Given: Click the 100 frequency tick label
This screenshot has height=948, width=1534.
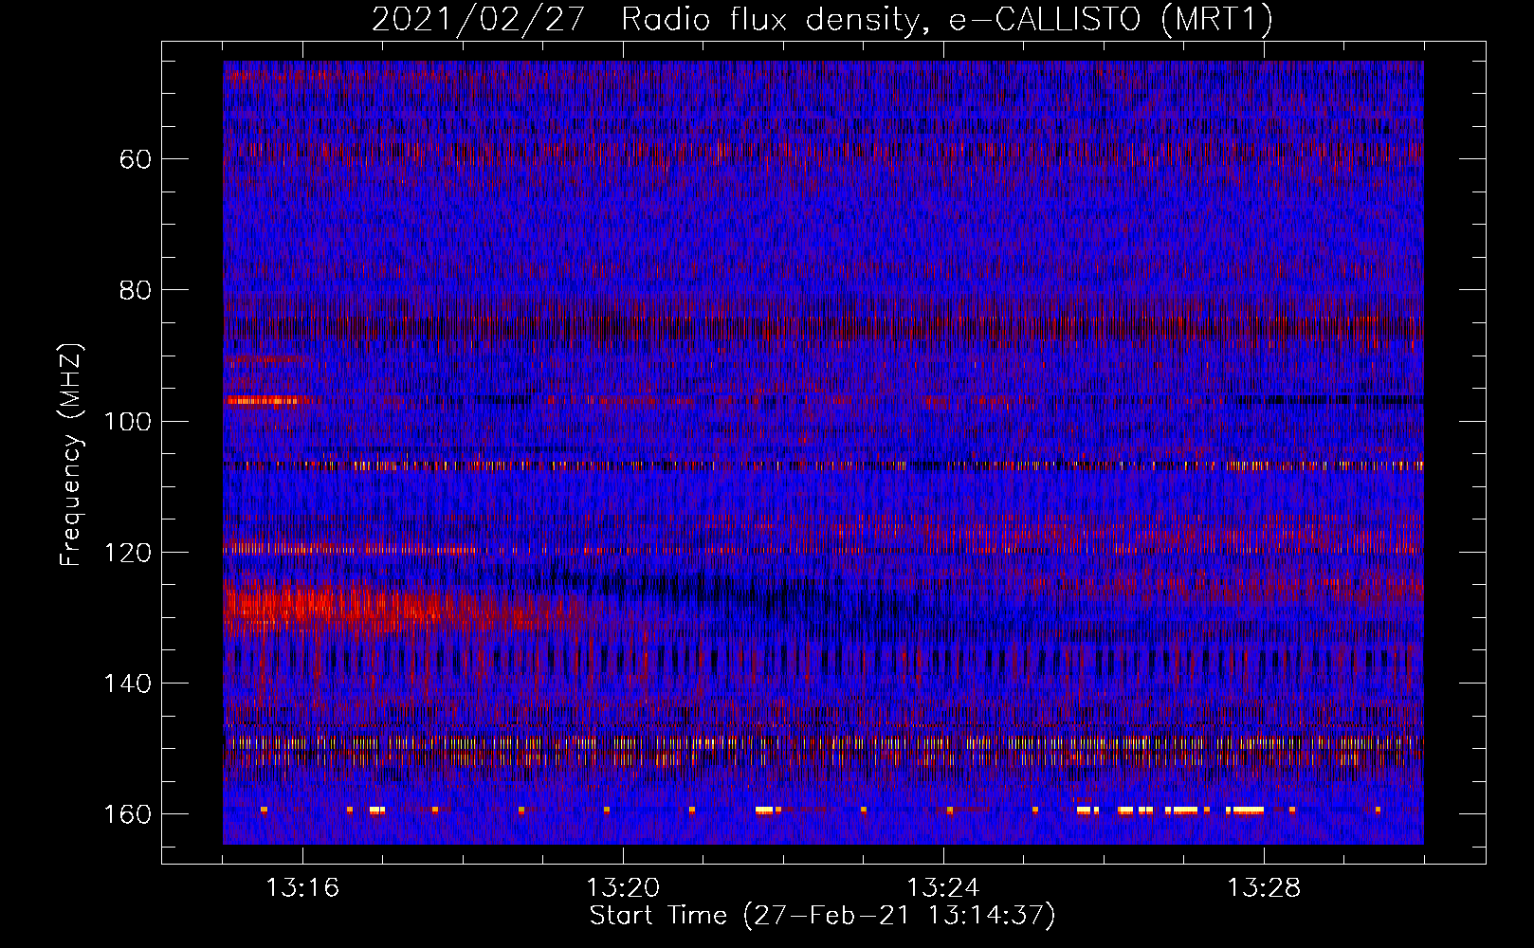Looking at the screenshot, I should [x=128, y=421].
